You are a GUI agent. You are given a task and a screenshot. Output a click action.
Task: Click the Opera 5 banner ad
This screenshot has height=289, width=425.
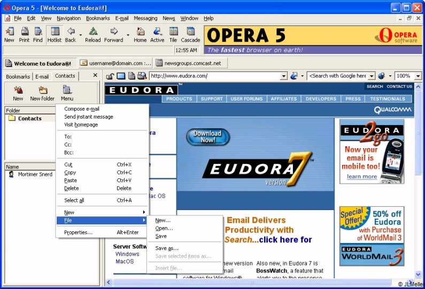point(313,40)
